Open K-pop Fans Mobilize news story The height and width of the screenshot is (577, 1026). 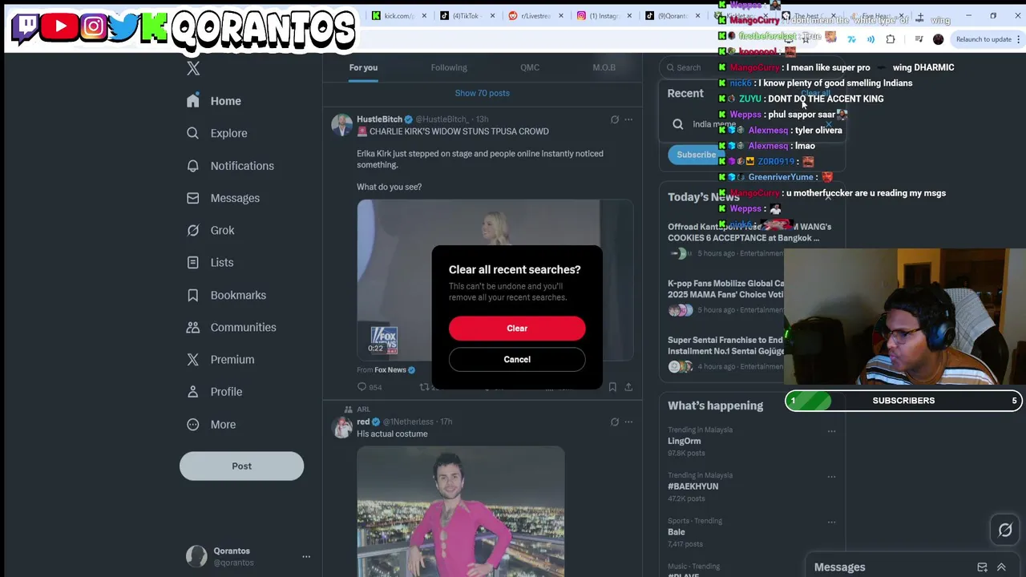pos(725,297)
